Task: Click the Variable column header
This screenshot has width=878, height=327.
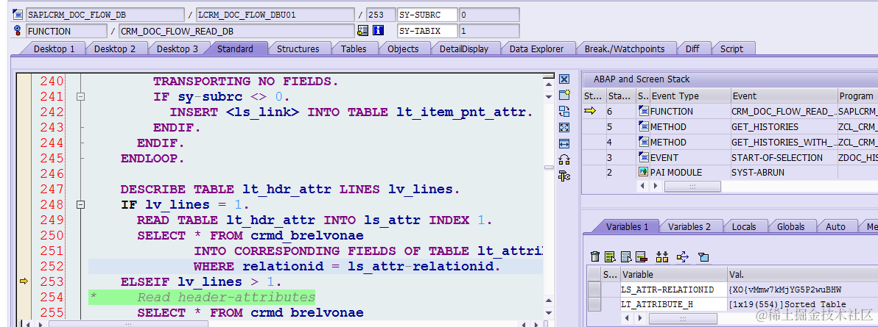Action: (x=674, y=274)
